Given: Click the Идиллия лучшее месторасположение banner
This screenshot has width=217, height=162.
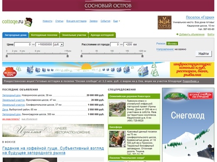Looking at the screenshot, I should click(x=53, y=130).
